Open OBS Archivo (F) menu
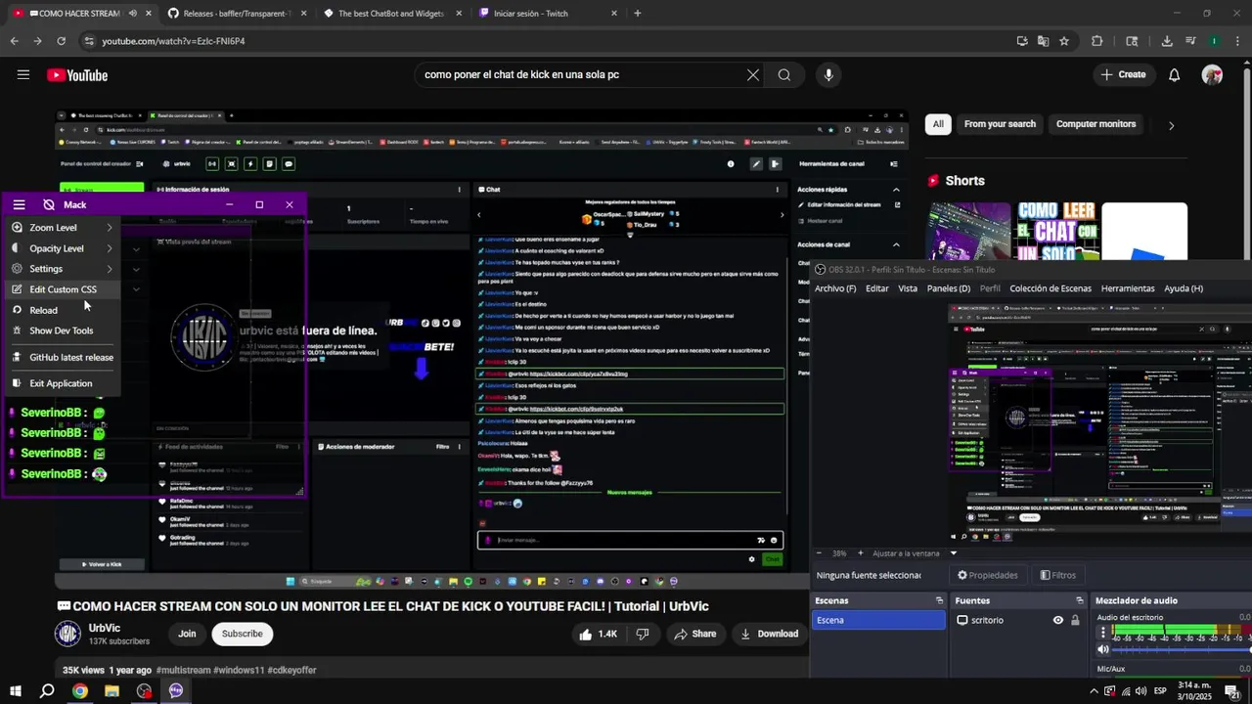The height and width of the screenshot is (704, 1252). [835, 288]
